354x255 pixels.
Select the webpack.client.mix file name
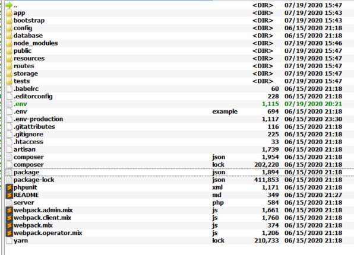pos(42,218)
